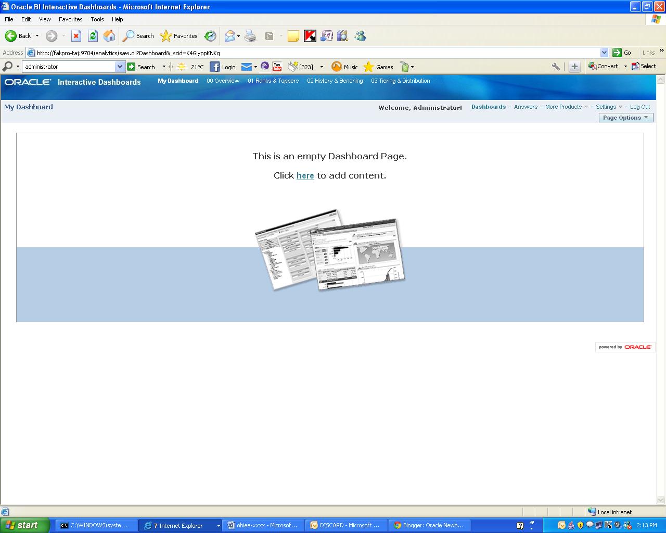This screenshot has height=533, width=666.
Task: Open the Page Options dropdown
Action: (626, 118)
